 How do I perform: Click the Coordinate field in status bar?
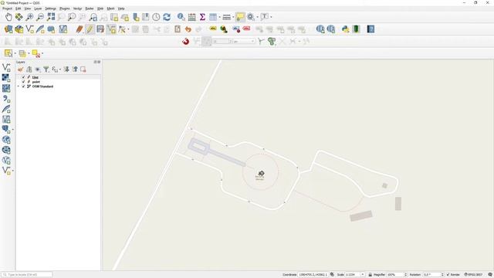tap(313, 275)
